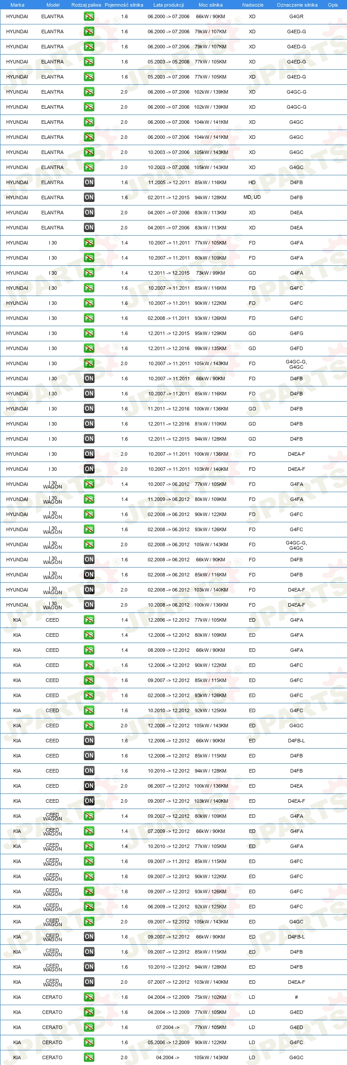Select power cell 95kW / 129KM
347x1065 pixels.
(210, 333)
